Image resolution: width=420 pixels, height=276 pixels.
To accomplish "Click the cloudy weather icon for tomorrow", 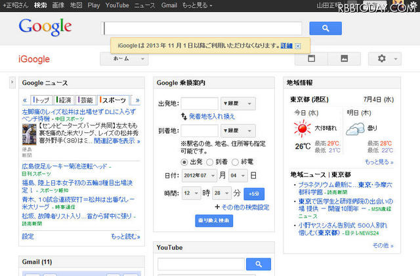I will [x=355, y=128].
